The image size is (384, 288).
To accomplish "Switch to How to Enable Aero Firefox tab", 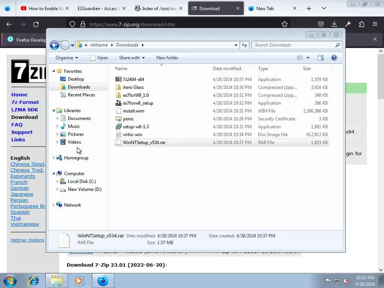I will [x=45, y=9].
